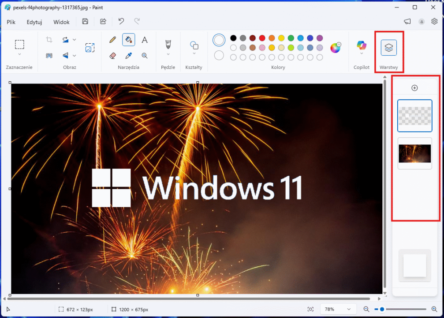This screenshot has height=318, width=444.
Task: Activate the Magnifier tool
Action: tap(144, 56)
